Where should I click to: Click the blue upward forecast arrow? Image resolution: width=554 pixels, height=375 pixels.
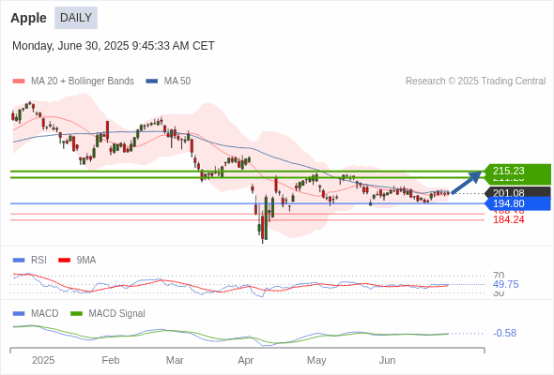[467, 182]
